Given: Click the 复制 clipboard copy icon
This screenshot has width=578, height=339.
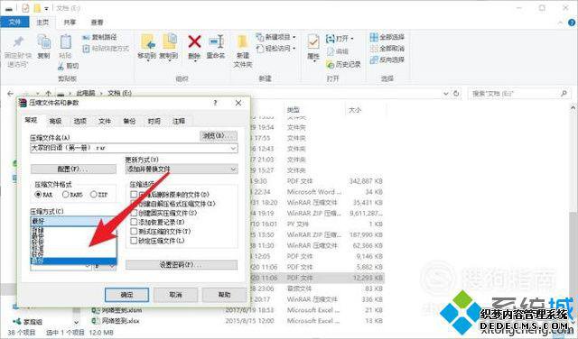Looking at the screenshot, I should 44,41.
